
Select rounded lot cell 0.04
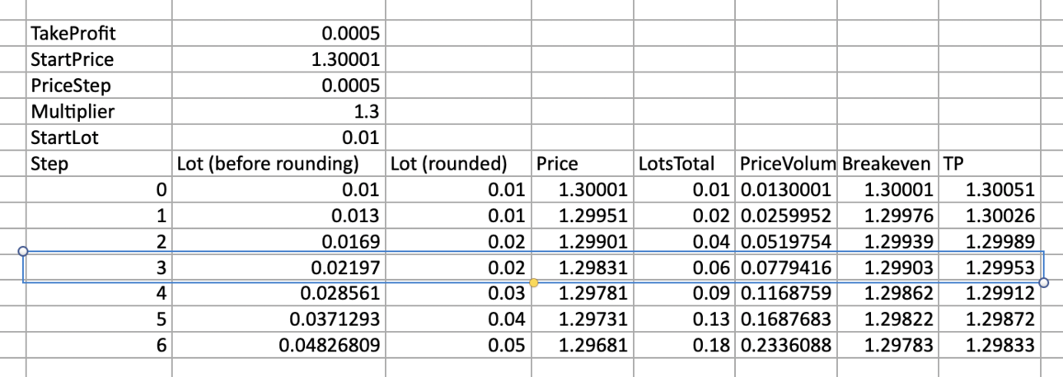457,319
